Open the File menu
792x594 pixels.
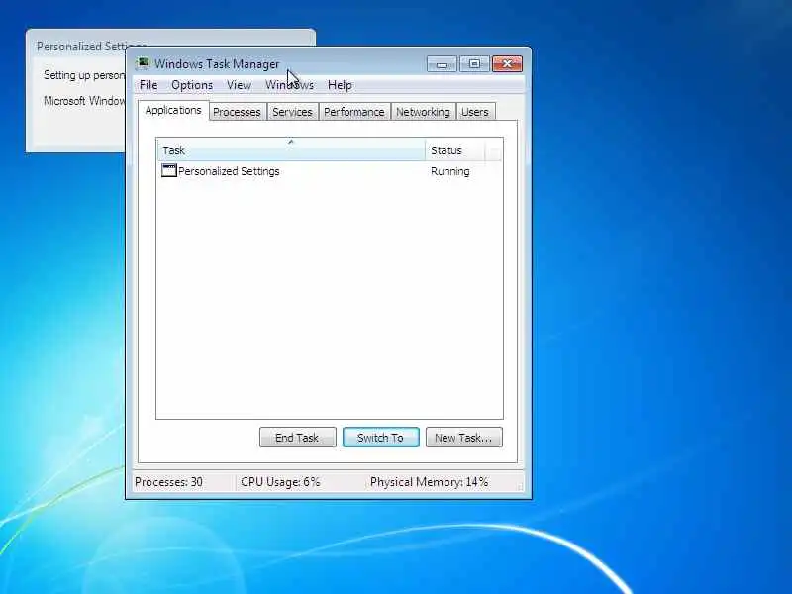point(148,85)
